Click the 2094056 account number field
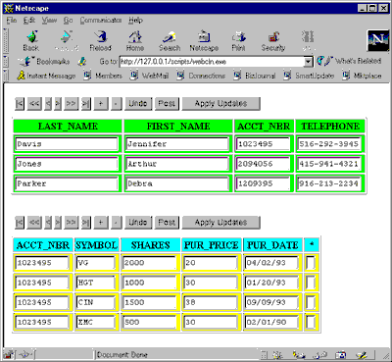Viewport: 392px width, 362px height. 263,164
